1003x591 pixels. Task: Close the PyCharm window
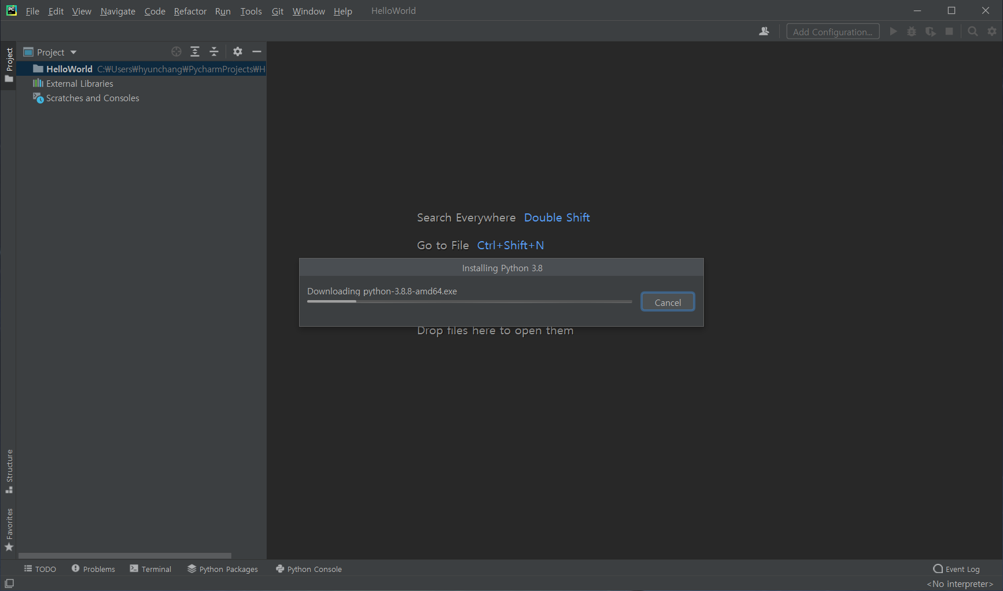pyautogui.click(x=986, y=10)
